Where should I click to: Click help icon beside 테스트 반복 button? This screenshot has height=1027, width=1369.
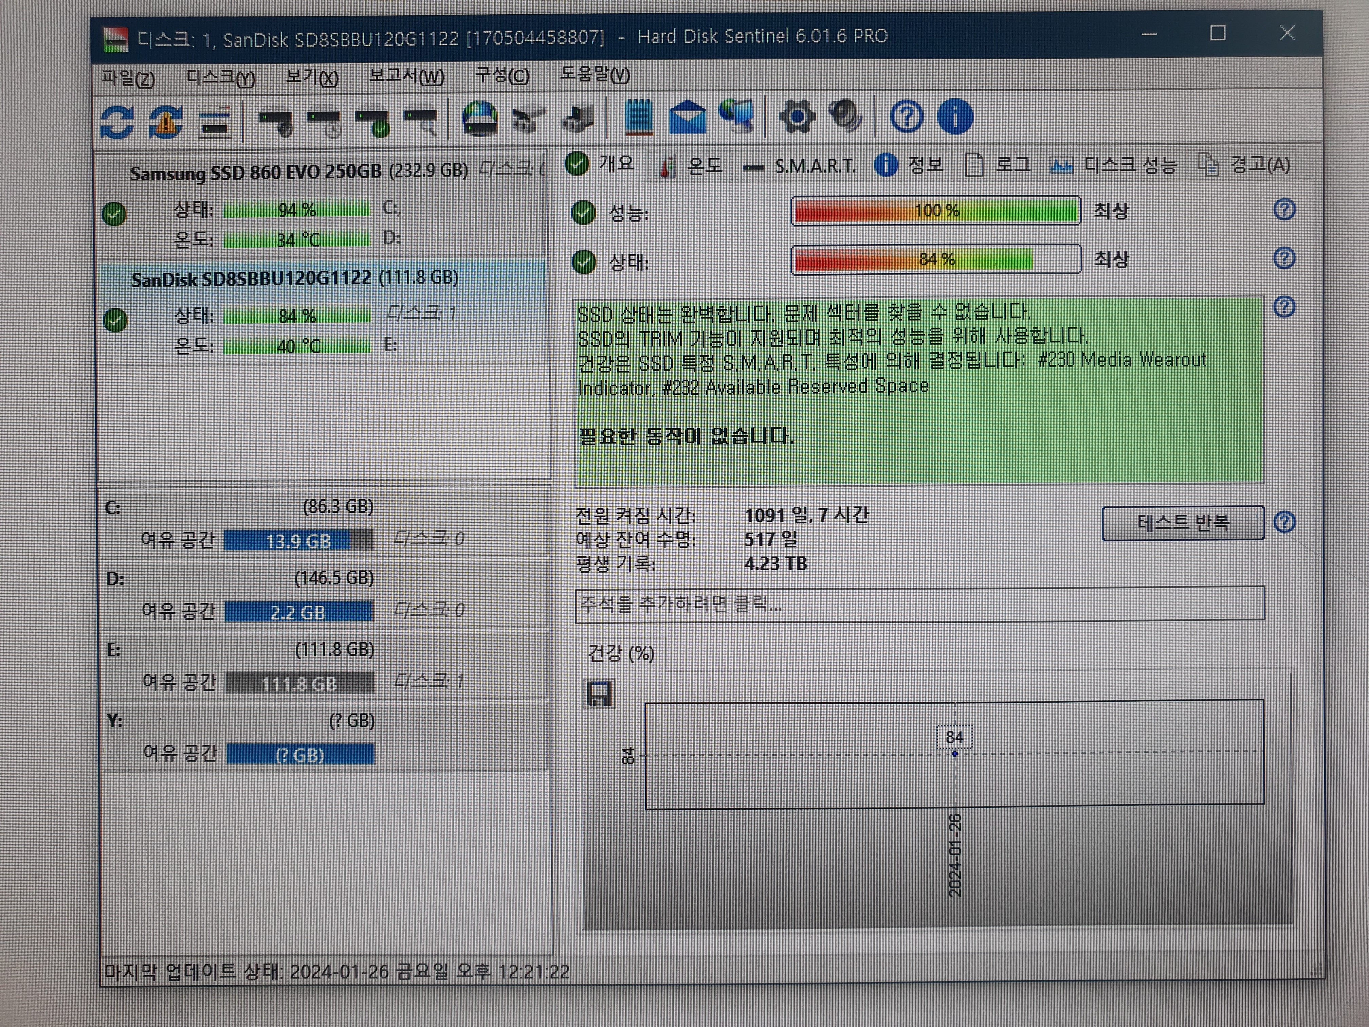(x=1284, y=522)
